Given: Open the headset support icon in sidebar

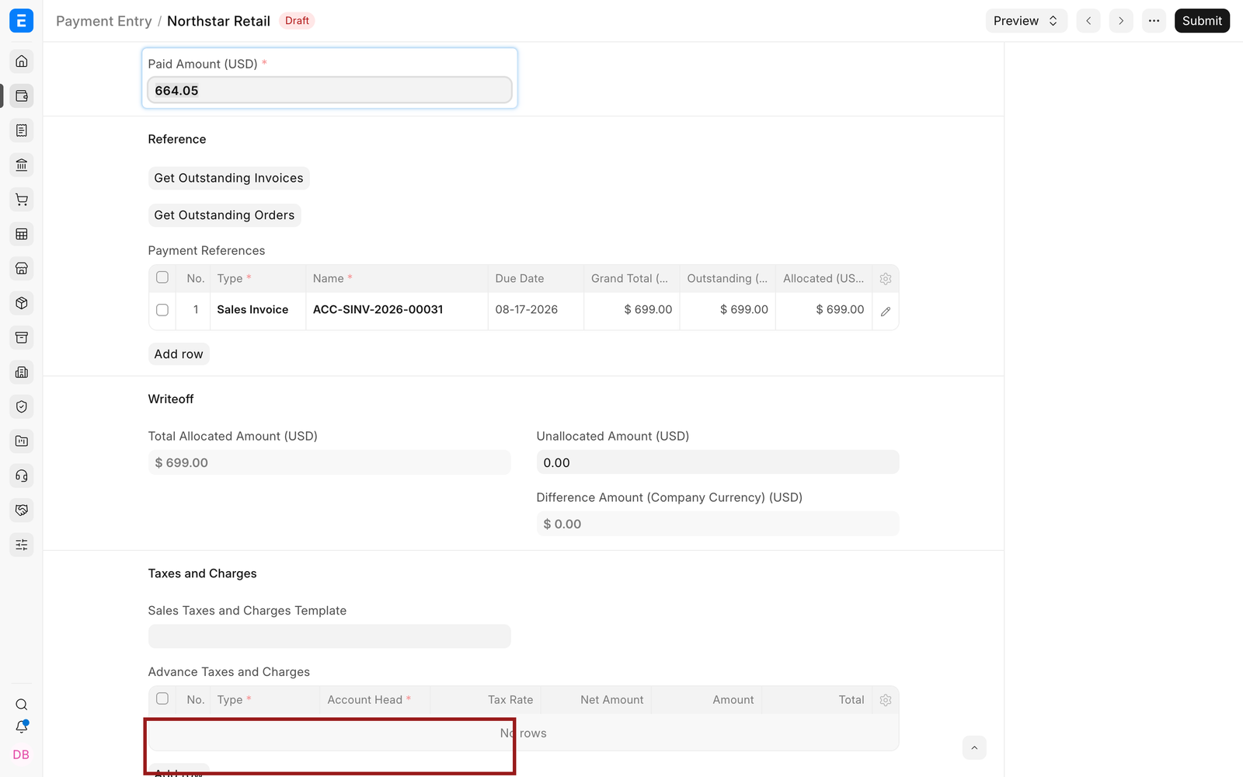Looking at the screenshot, I should (22, 476).
